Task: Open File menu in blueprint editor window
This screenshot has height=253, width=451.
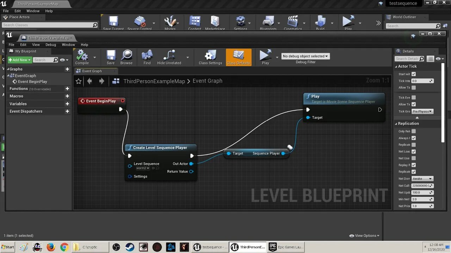Action: point(11,45)
